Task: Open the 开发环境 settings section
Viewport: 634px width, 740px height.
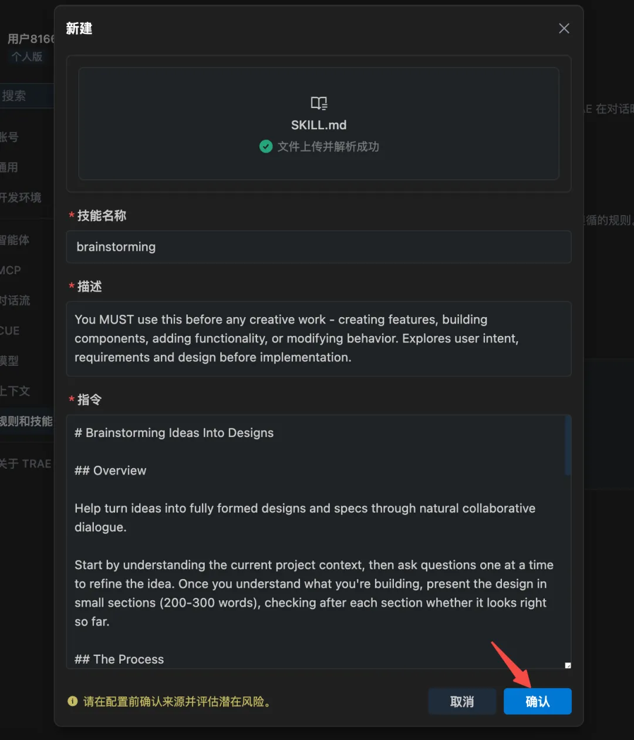Action: [x=21, y=197]
